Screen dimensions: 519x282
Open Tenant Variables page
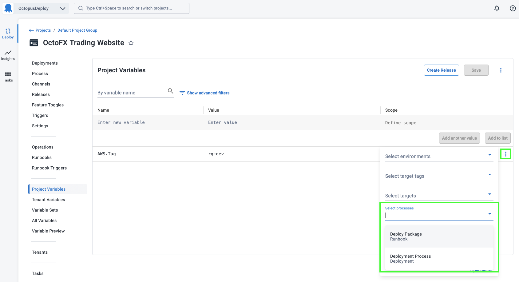[x=49, y=200]
